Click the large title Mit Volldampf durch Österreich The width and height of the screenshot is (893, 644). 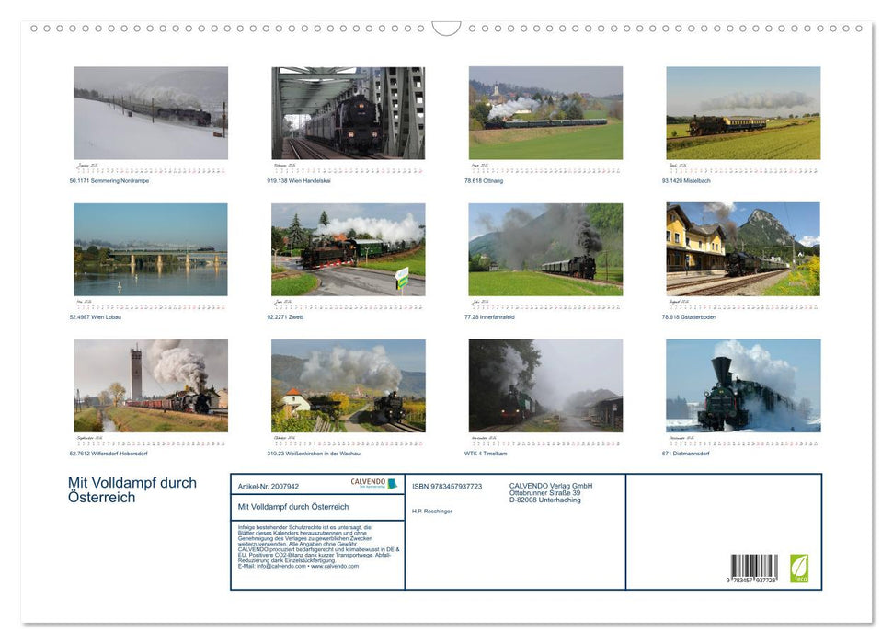(x=132, y=490)
